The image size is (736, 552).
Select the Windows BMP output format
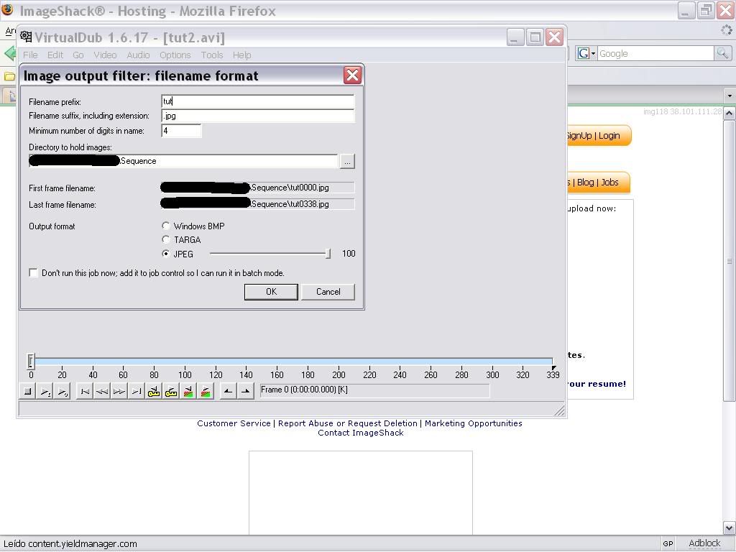click(x=166, y=226)
